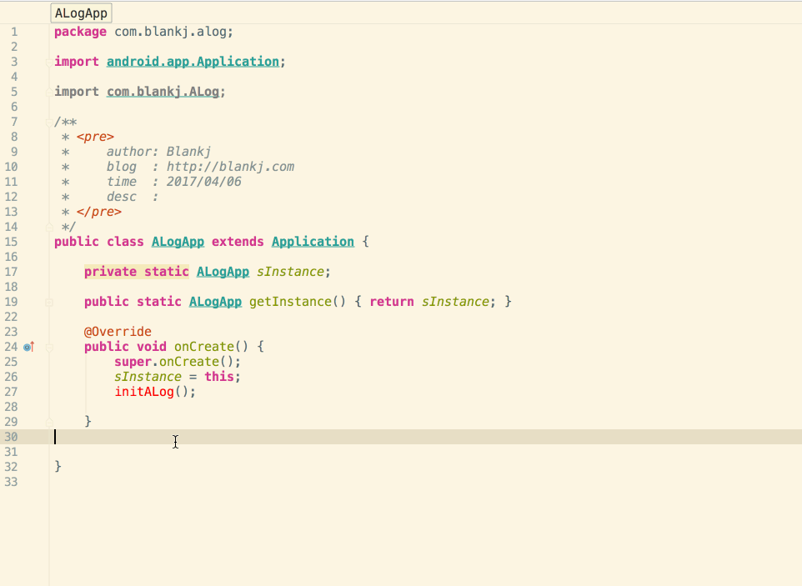Viewport: 802px width, 586px height.
Task: Expand the folded getInstance method on line 19
Action: click(49, 303)
